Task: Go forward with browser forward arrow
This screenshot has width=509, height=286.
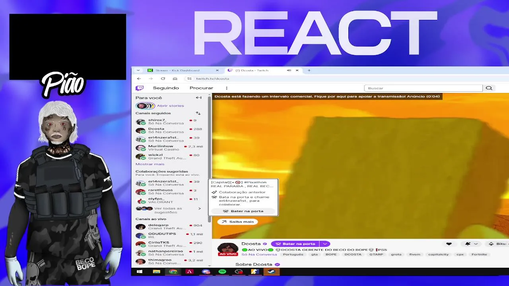Action: [x=151, y=79]
